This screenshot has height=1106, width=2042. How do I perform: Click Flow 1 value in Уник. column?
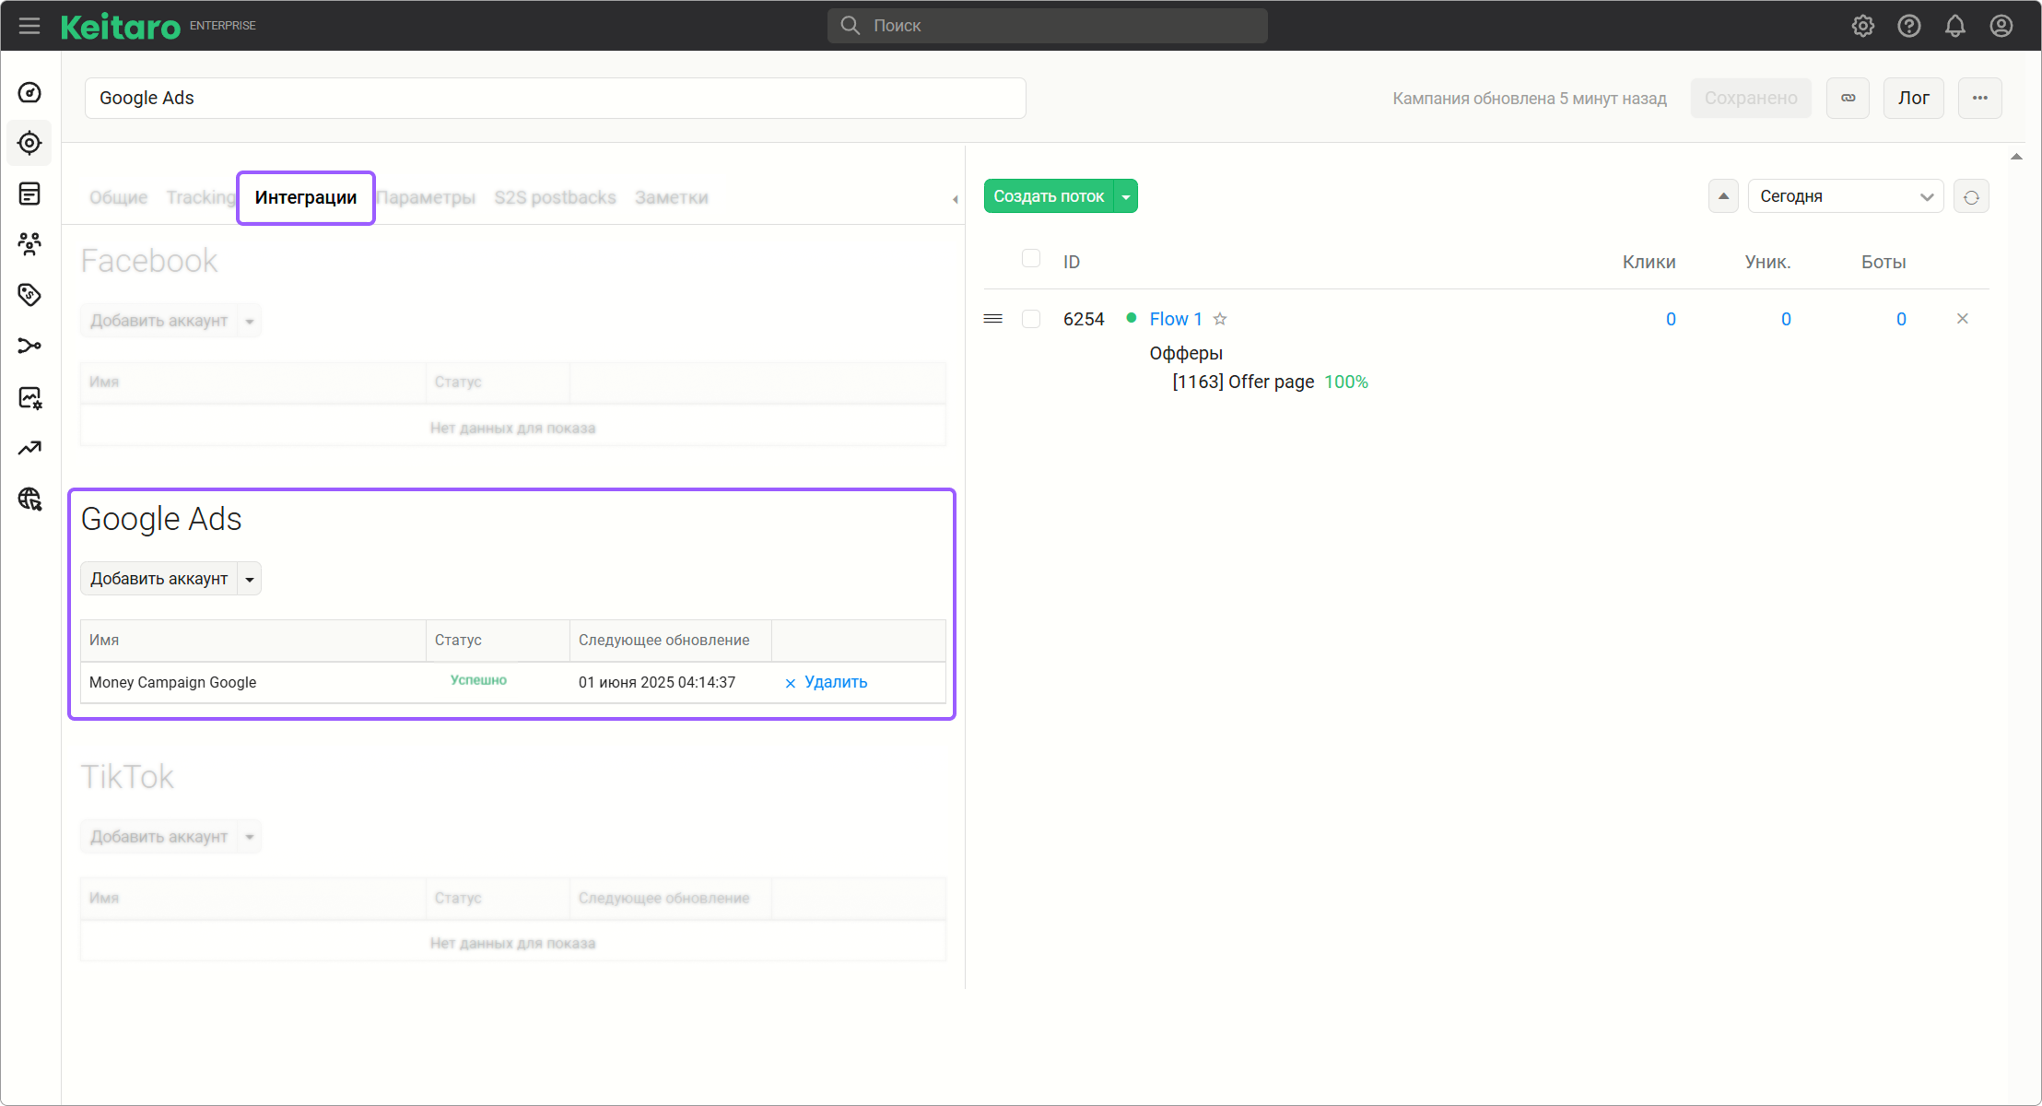pyautogui.click(x=1786, y=319)
